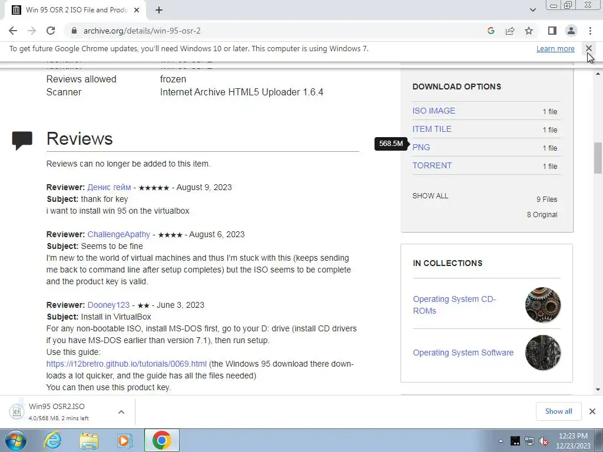Click the lock icon in the address bar
The image size is (603, 452).
(74, 31)
